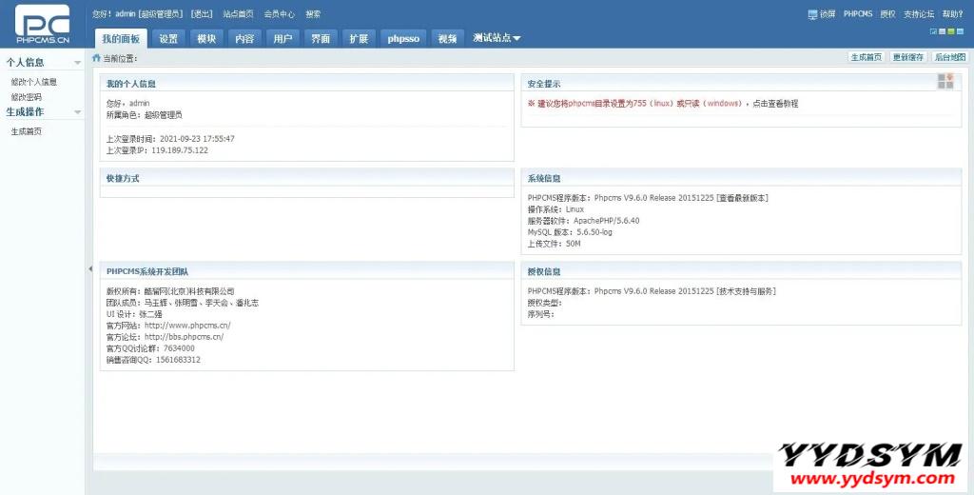Click the lock screen monitor icon
Viewport: 974px width, 495px height.
(x=812, y=14)
